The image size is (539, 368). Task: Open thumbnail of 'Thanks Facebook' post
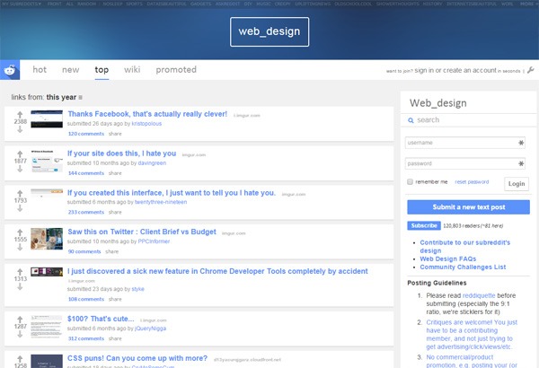47,118
